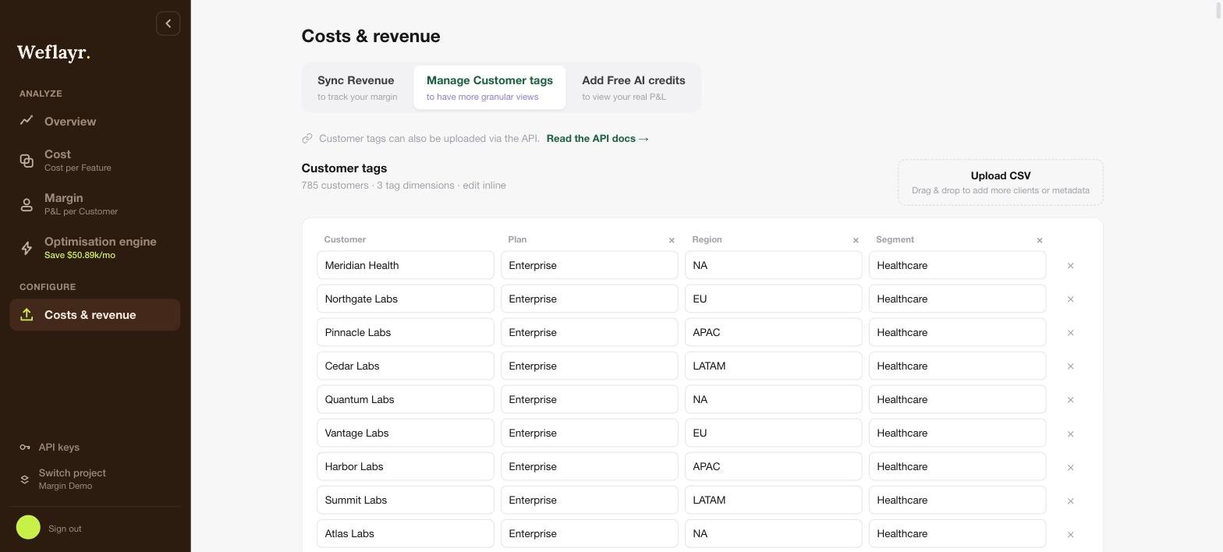The image size is (1223, 552).
Task: Edit Summit Labs customer name field
Action: (x=406, y=500)
